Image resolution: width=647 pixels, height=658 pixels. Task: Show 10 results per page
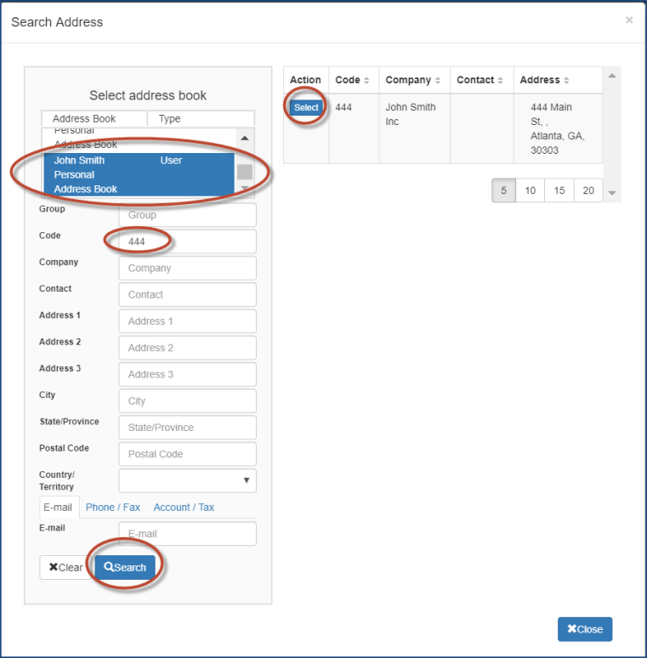click(x=530, y=190)
